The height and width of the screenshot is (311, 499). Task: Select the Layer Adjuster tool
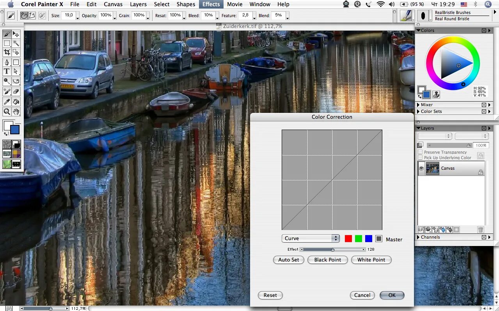(x=16, y=34)
